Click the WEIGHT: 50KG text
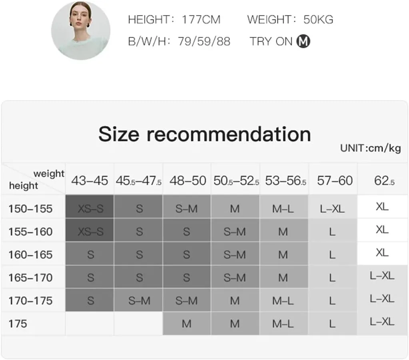 (x=290, y=20)
